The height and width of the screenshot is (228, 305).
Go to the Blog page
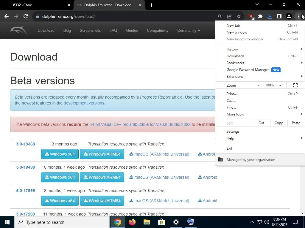[67, 31]
